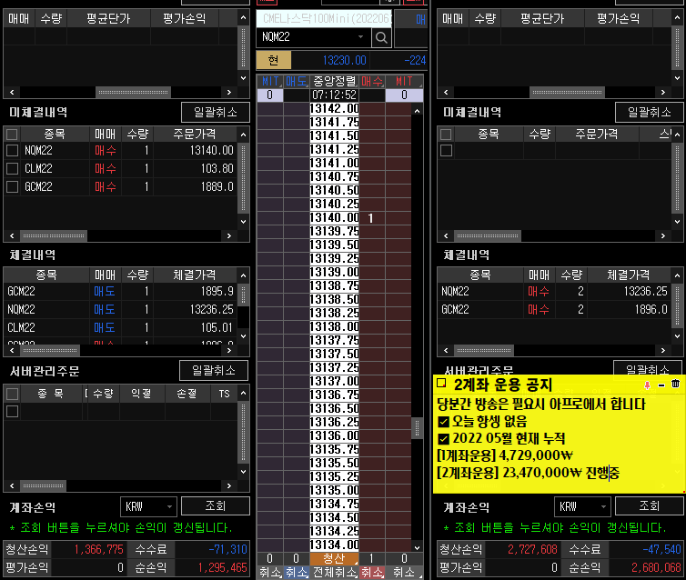
Task: Click the blue MIT column header
Action: [270, 81]
